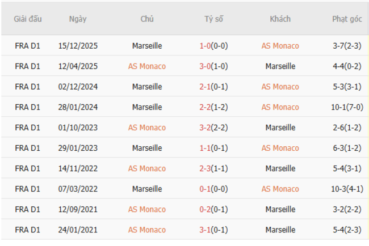
Task: Click the 'Ngày' column header
Action: coord(78,19)
